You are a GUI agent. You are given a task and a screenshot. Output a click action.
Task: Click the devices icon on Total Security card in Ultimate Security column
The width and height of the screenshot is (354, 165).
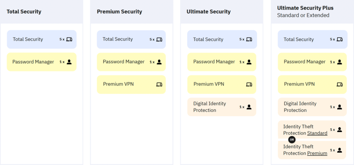[249, 39]
